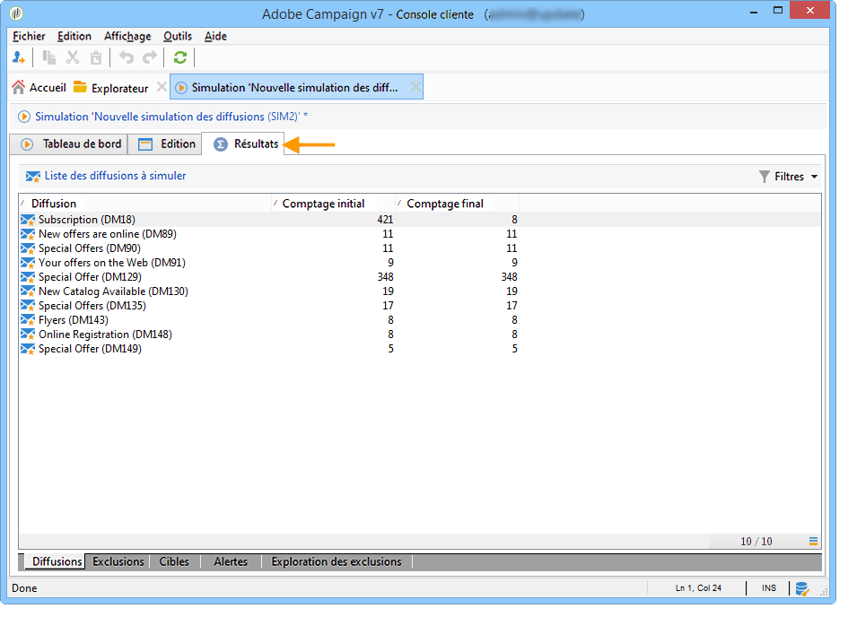Switch to the Edition sub-tab
The height and width of the screenshot is (617, 848).
(x=165, y=144)
